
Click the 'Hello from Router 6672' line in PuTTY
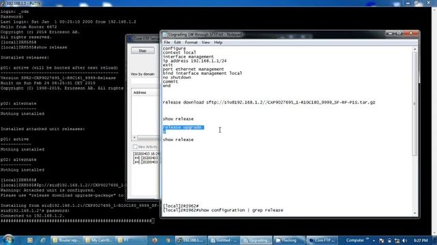tap(29, 27)
